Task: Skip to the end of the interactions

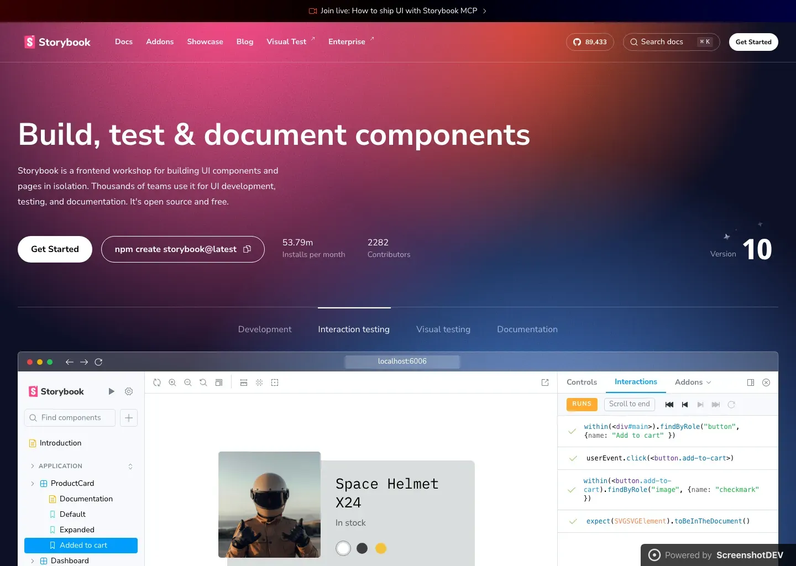Action: click(716, 405)
